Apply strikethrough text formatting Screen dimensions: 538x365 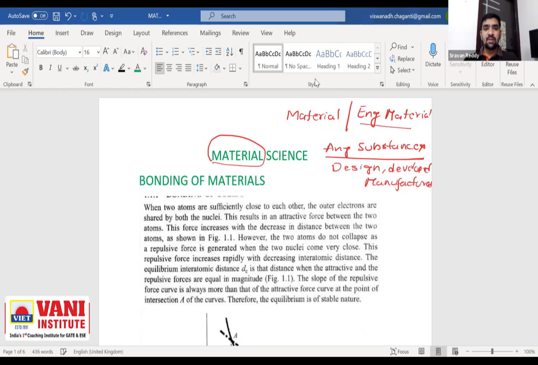[76, 68]
